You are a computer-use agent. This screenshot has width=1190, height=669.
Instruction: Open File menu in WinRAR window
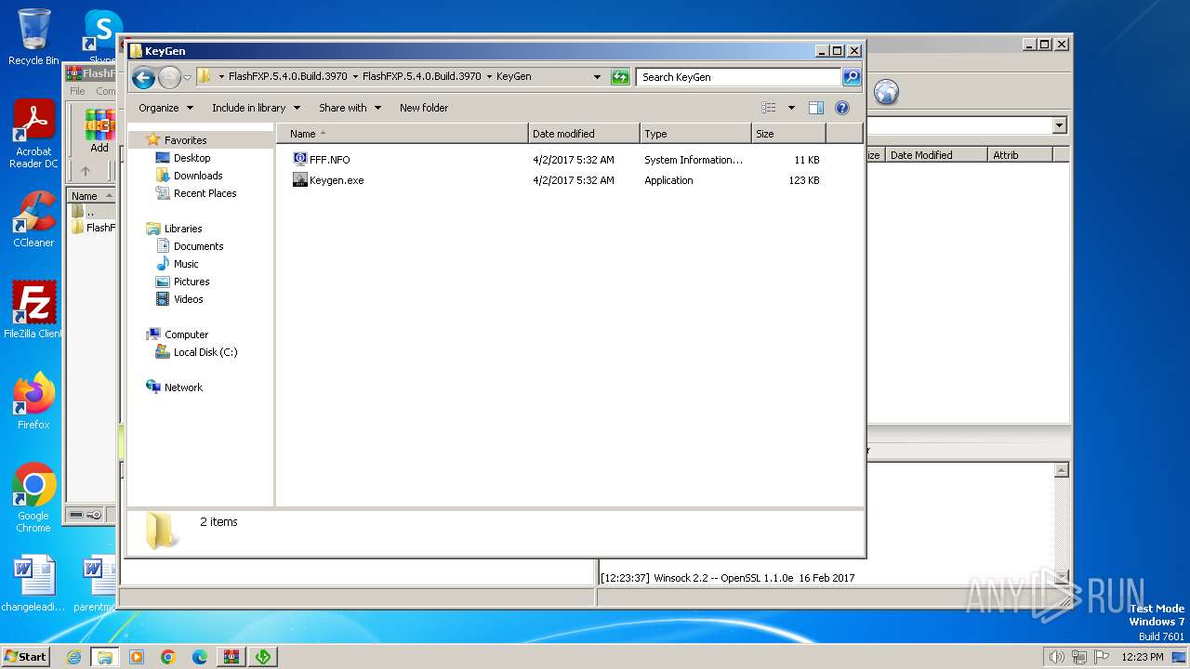click(x=77, y=91)
